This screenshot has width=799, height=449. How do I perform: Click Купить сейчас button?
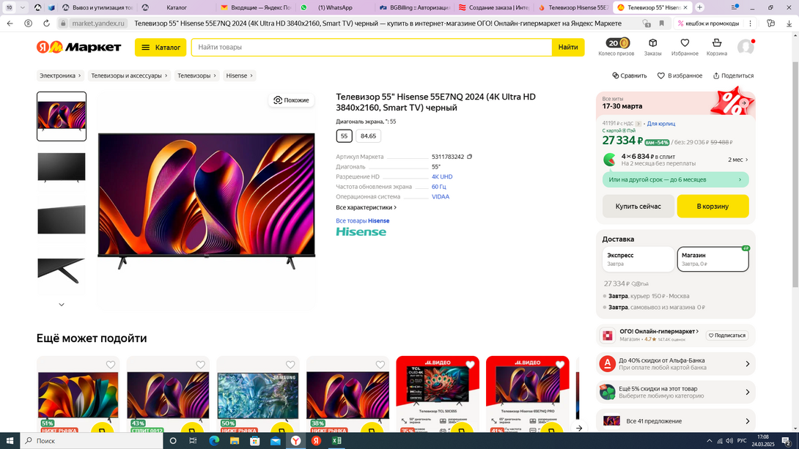click(638, 206)
